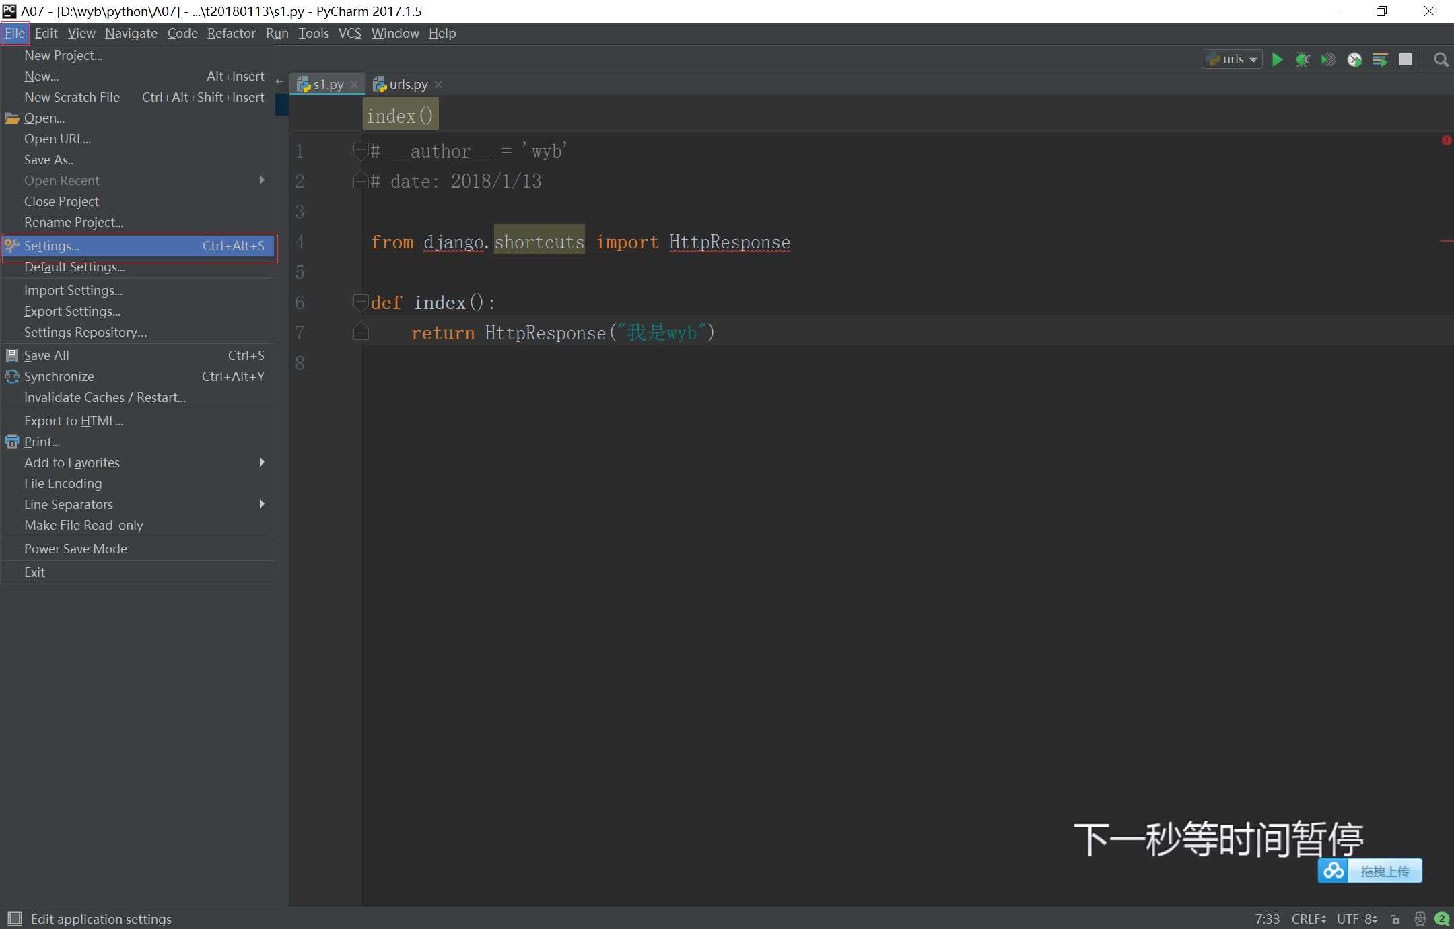Viewport: 1454px width, 929px height.
Task: Open the View menu
Action: coord(81,33)
